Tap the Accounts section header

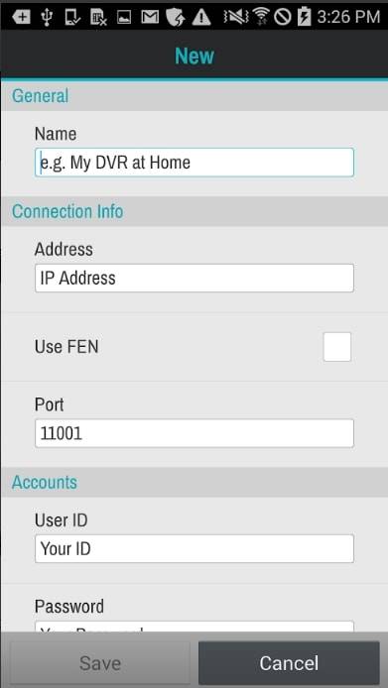[45, 482]
